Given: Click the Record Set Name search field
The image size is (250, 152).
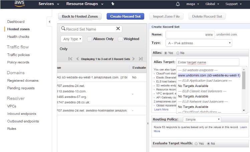Looking at the screenshot, I should [91, 29].
